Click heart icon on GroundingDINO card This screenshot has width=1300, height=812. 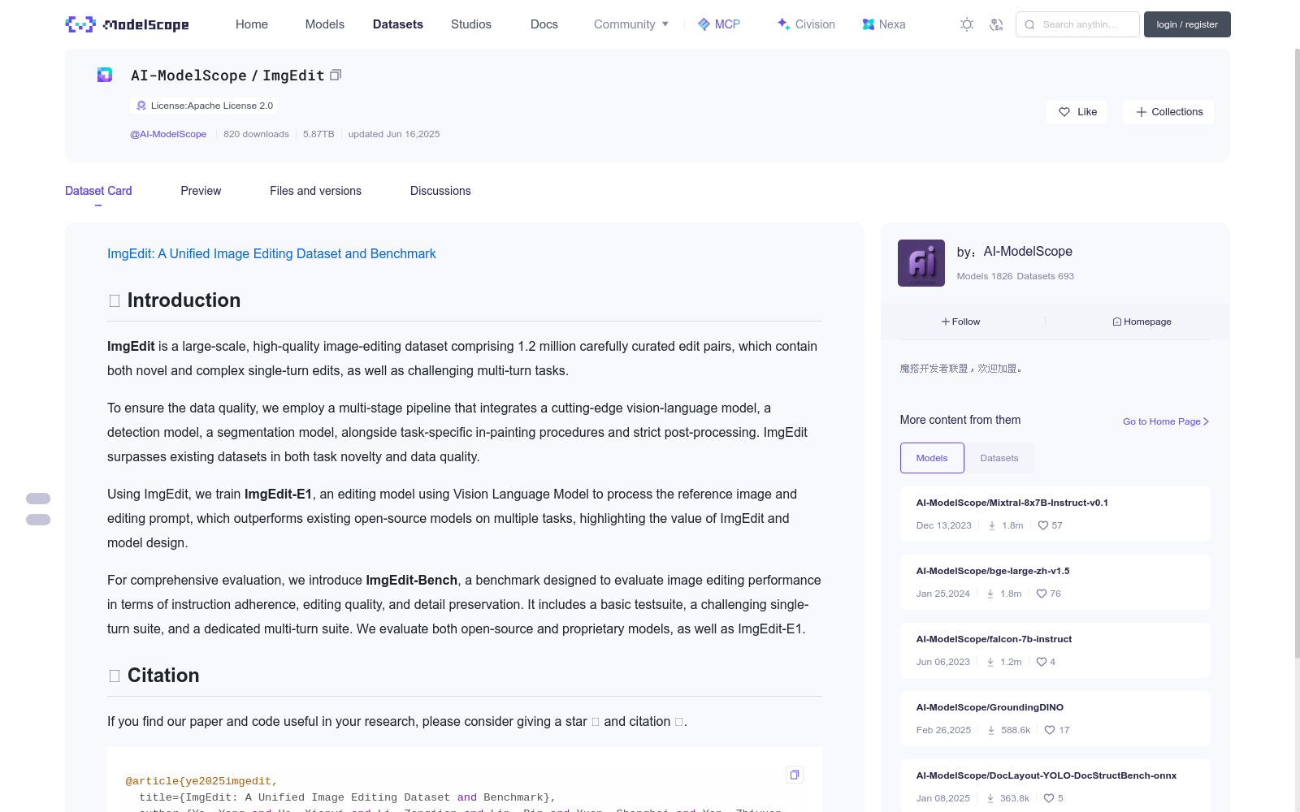click(1050, 730)
